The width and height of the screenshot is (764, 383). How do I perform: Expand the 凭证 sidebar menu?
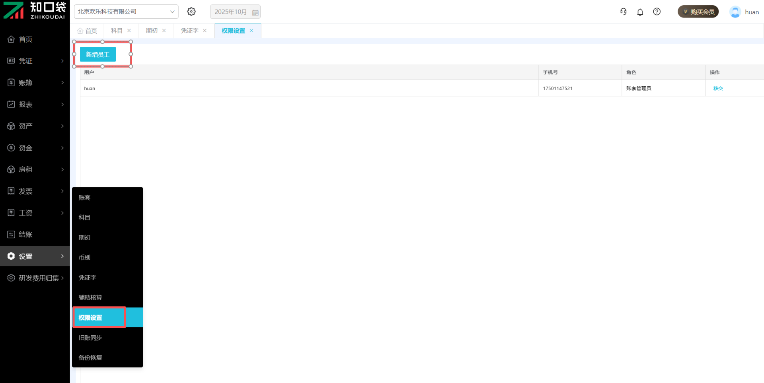coord(35,61)
